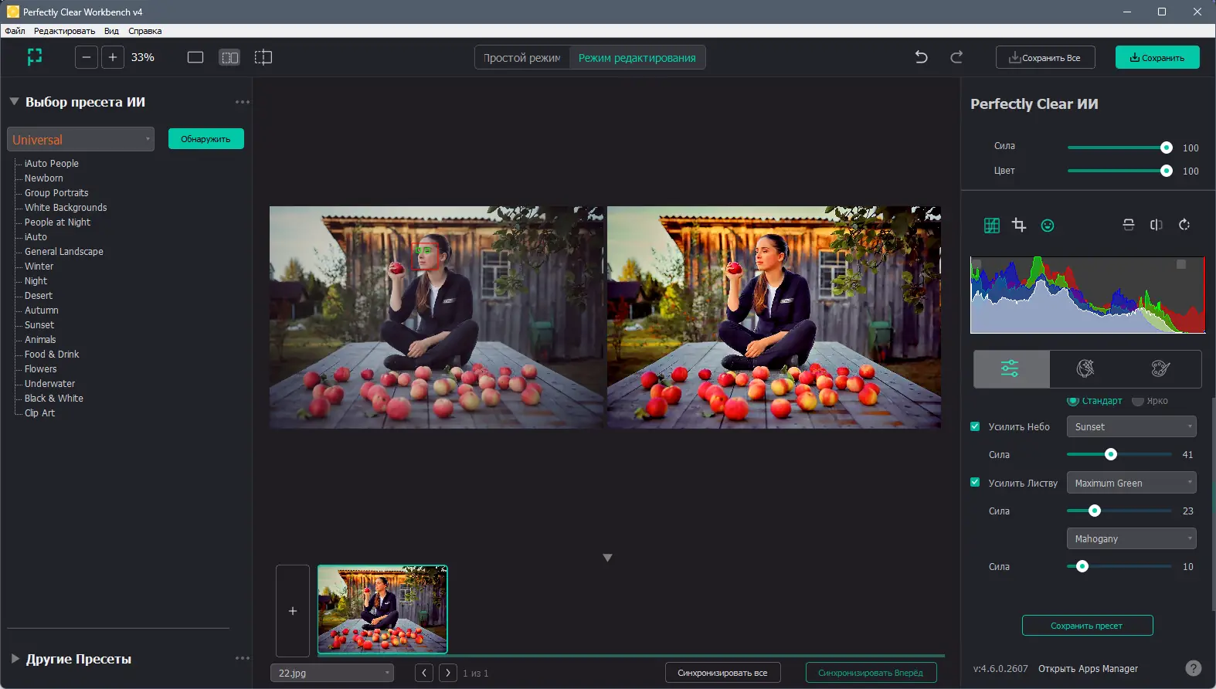
Task: Open the Universal preset group dropdown
Action: 81,139
